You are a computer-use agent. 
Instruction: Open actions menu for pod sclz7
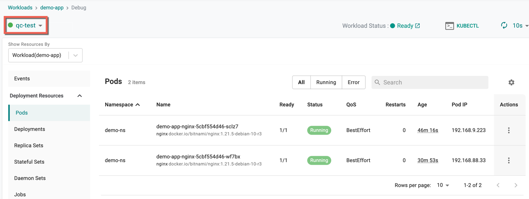click(x=509, y=130)
